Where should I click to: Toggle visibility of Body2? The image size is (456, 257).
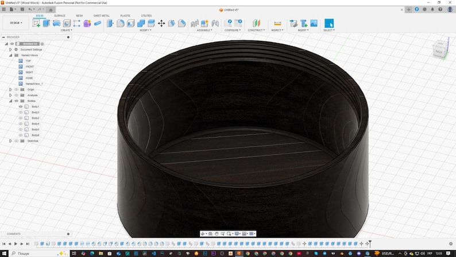tap(21, 118)
